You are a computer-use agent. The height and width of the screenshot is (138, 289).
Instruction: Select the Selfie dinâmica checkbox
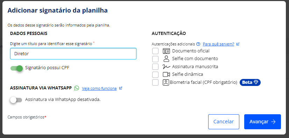tap(155, 74)
